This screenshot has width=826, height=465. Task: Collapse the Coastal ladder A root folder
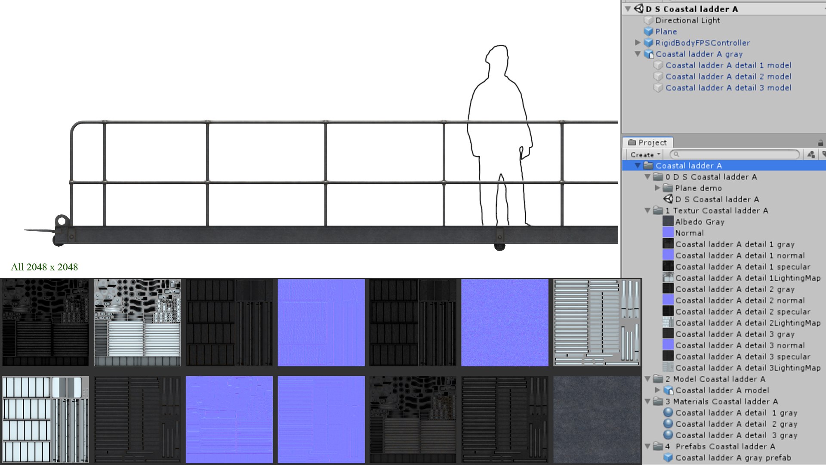click(x=638, y=165)
